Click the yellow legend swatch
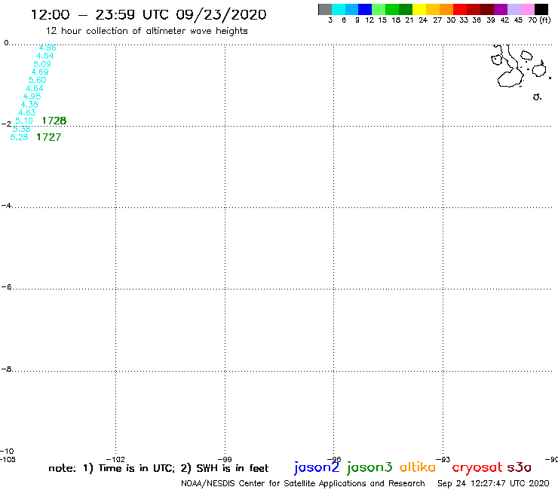 coord(419,9)
